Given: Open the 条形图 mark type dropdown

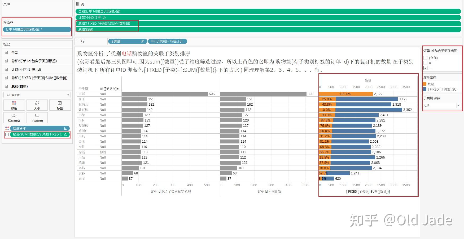Looking at the screenshot, I should (68, 95).
